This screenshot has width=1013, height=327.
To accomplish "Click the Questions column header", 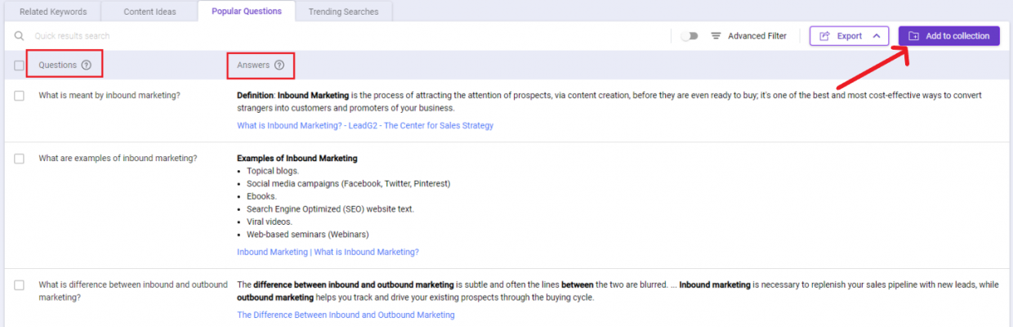I will pos(57,65).
